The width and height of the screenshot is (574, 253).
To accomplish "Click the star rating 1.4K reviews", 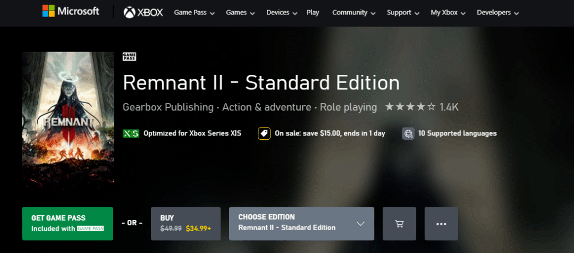I will (421, 107).
